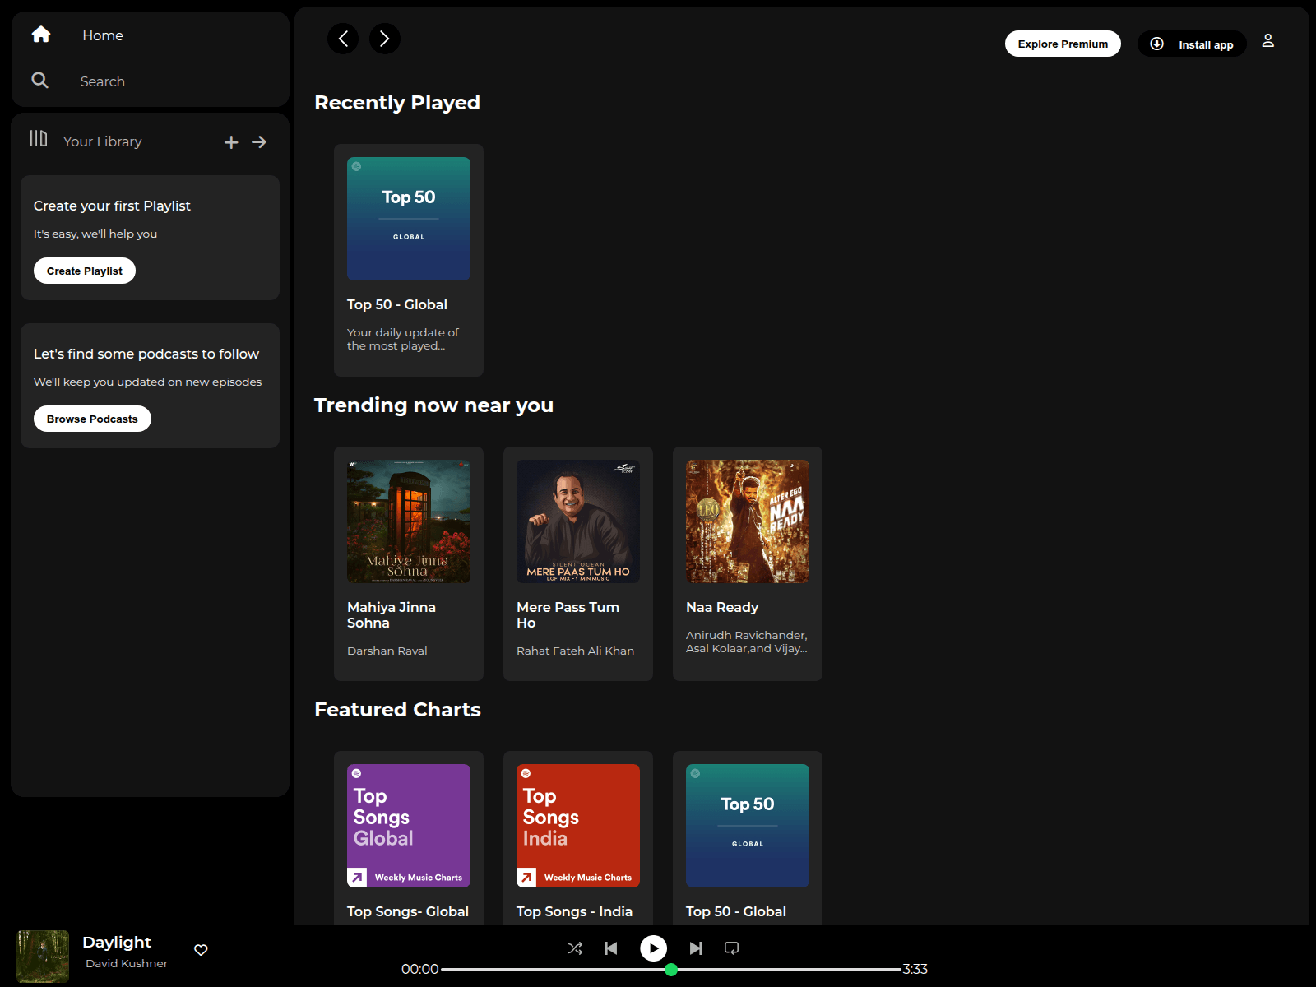Click Top Songs - India title text
The width and height of the screenshot is (1316, 987).
(575, 911)
